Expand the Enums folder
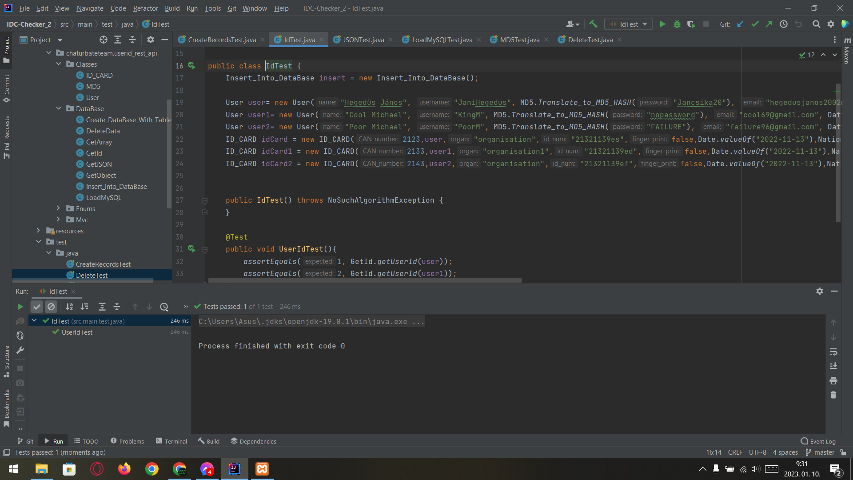The image size is (853, 480). pos(59,208)
